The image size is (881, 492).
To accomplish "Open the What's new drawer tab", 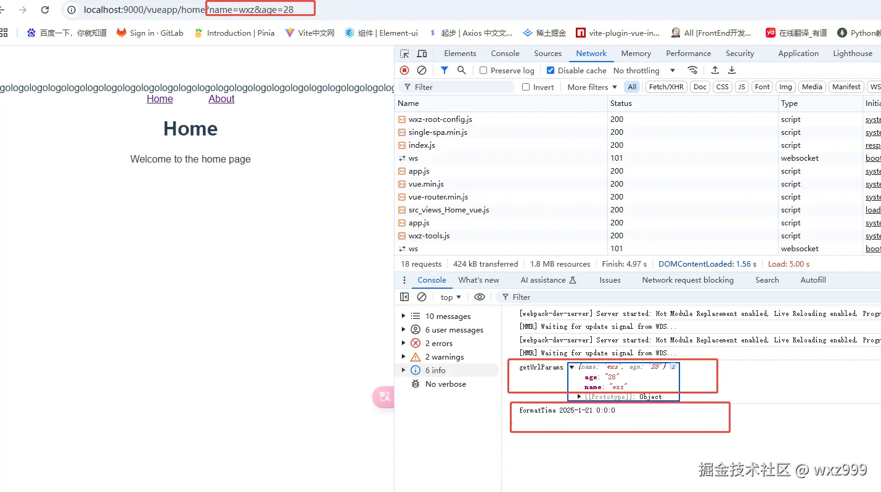I will click(x=478, y=280).
